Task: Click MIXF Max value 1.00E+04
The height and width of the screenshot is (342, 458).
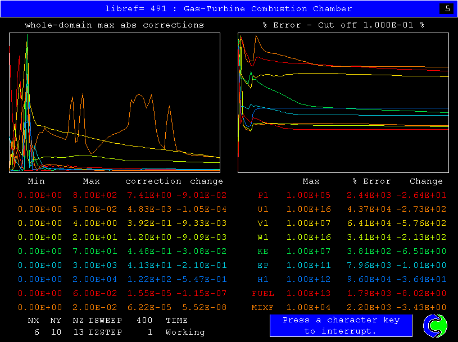Action: tap(309, 307)
